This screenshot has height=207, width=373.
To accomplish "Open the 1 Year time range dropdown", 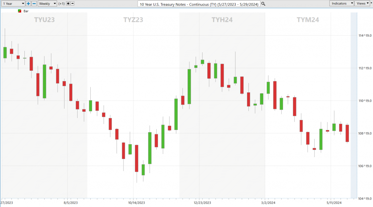I will point(13,4).
